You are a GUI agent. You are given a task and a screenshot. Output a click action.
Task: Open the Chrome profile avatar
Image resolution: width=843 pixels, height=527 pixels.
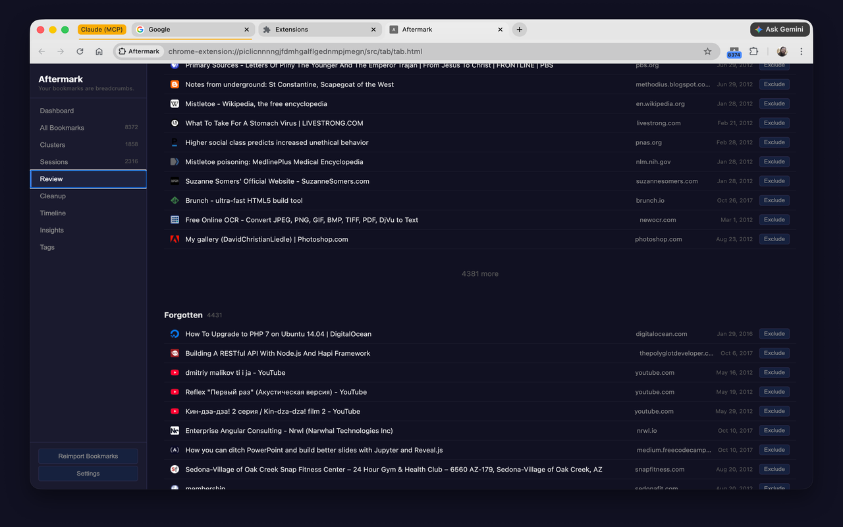coord(782,51)
